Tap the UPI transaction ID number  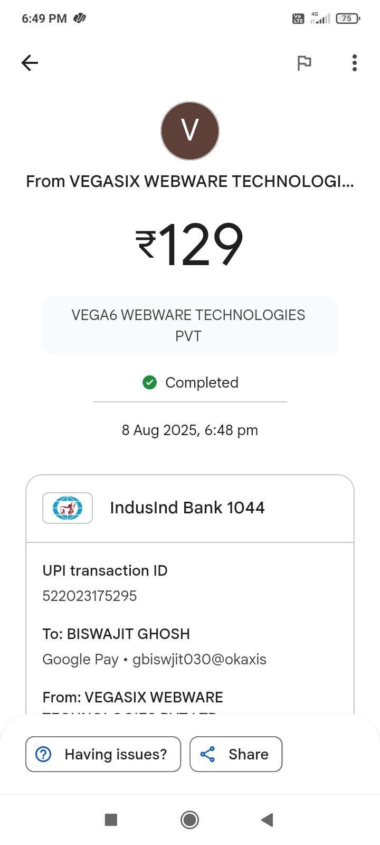tap(90, 596)
